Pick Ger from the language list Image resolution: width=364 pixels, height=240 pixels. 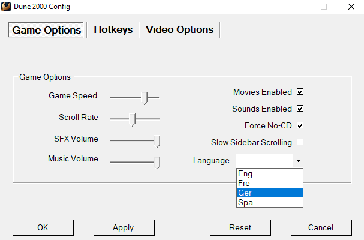(x=269, y=193)
